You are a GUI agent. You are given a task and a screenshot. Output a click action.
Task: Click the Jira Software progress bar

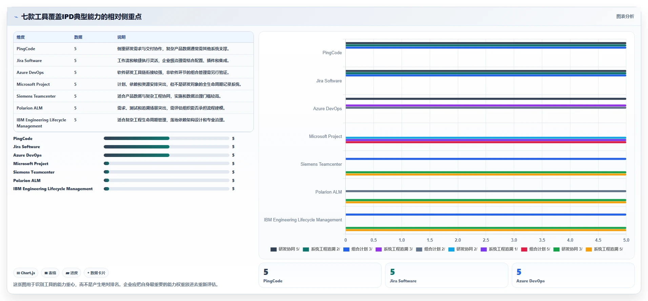[x=166, y=147]
